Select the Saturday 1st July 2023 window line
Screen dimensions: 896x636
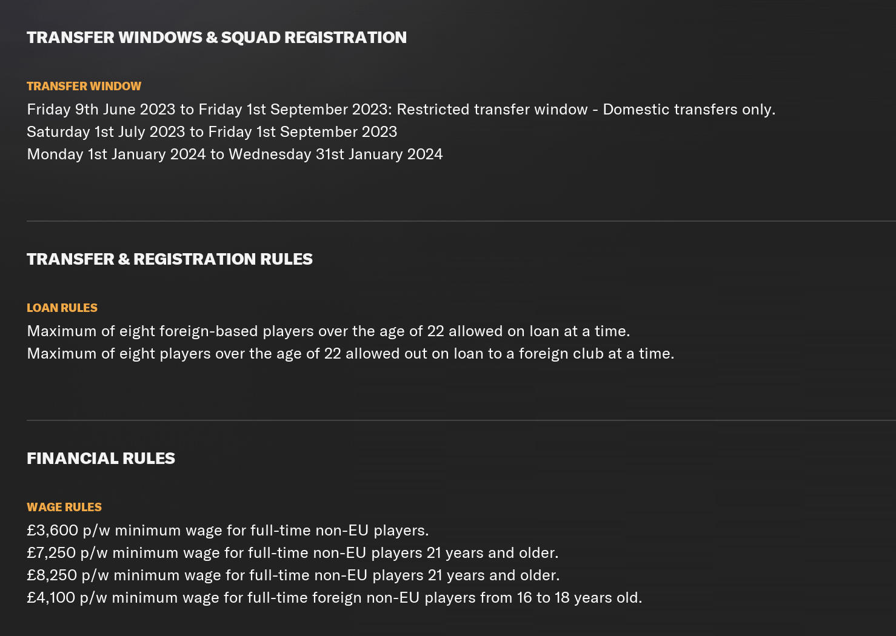tap(212, 132)
